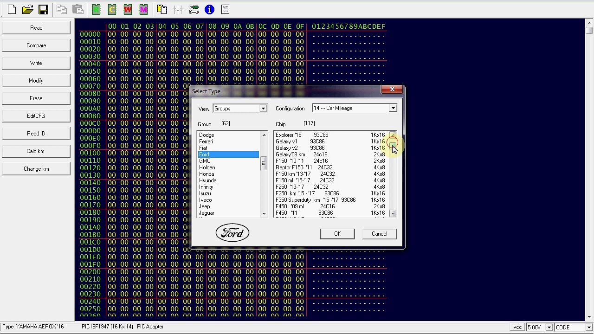The width and height of the screenshot is (594, 334).
Task: Open the blue info icon
Action: pyautogui.click(x=209, y=9)
